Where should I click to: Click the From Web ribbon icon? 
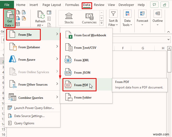[x=18, y=18]
